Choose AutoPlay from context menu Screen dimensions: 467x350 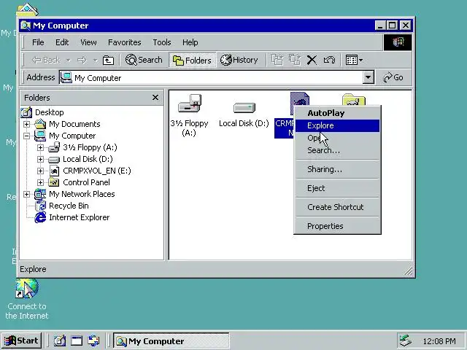[337, 113]
